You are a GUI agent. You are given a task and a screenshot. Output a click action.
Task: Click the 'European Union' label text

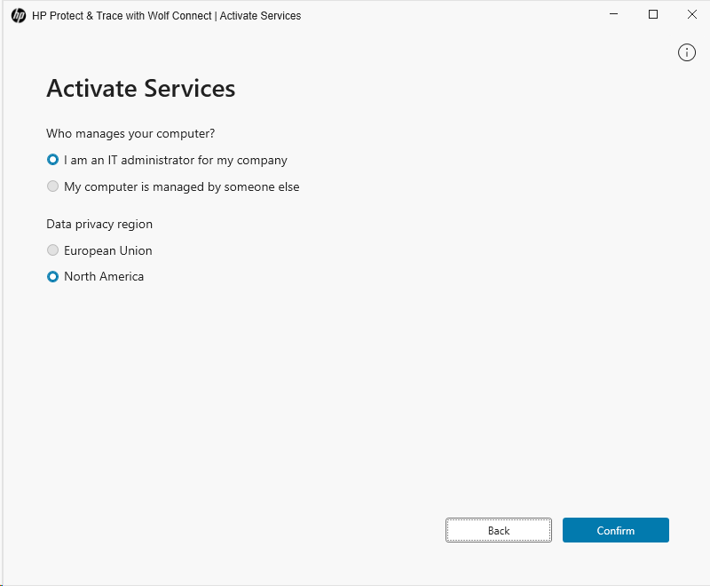point(108,250)
